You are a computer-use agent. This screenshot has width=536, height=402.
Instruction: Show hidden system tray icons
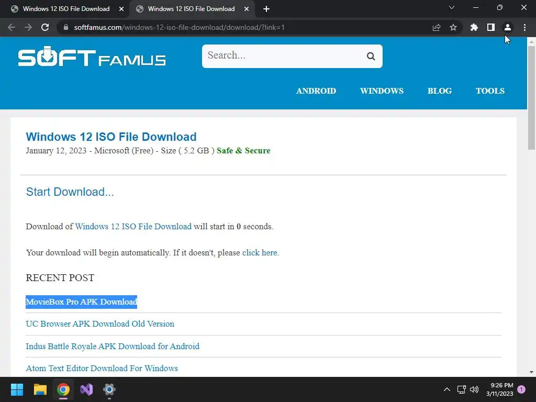click(x=447, y=389)
